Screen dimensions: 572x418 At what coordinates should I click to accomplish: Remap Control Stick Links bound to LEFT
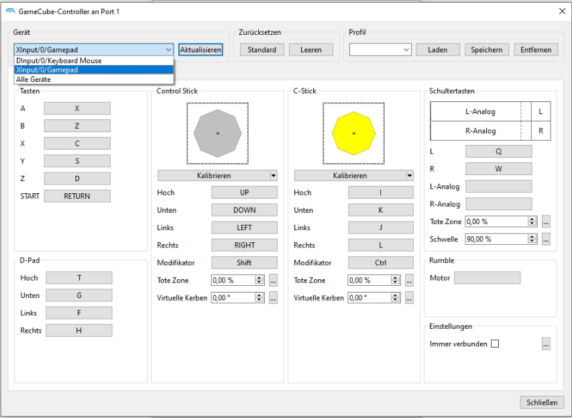pos(244,227)
